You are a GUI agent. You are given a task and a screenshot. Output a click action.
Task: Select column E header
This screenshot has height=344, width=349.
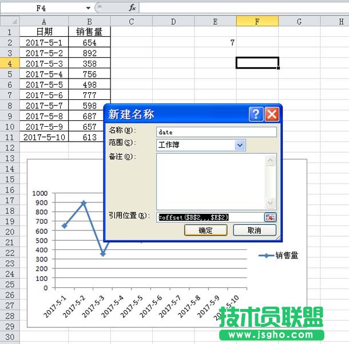[215, 21]
